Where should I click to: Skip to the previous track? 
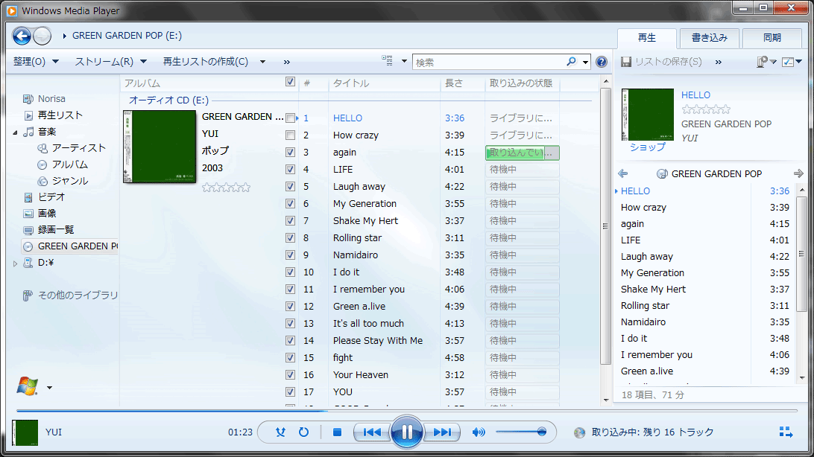372,432
